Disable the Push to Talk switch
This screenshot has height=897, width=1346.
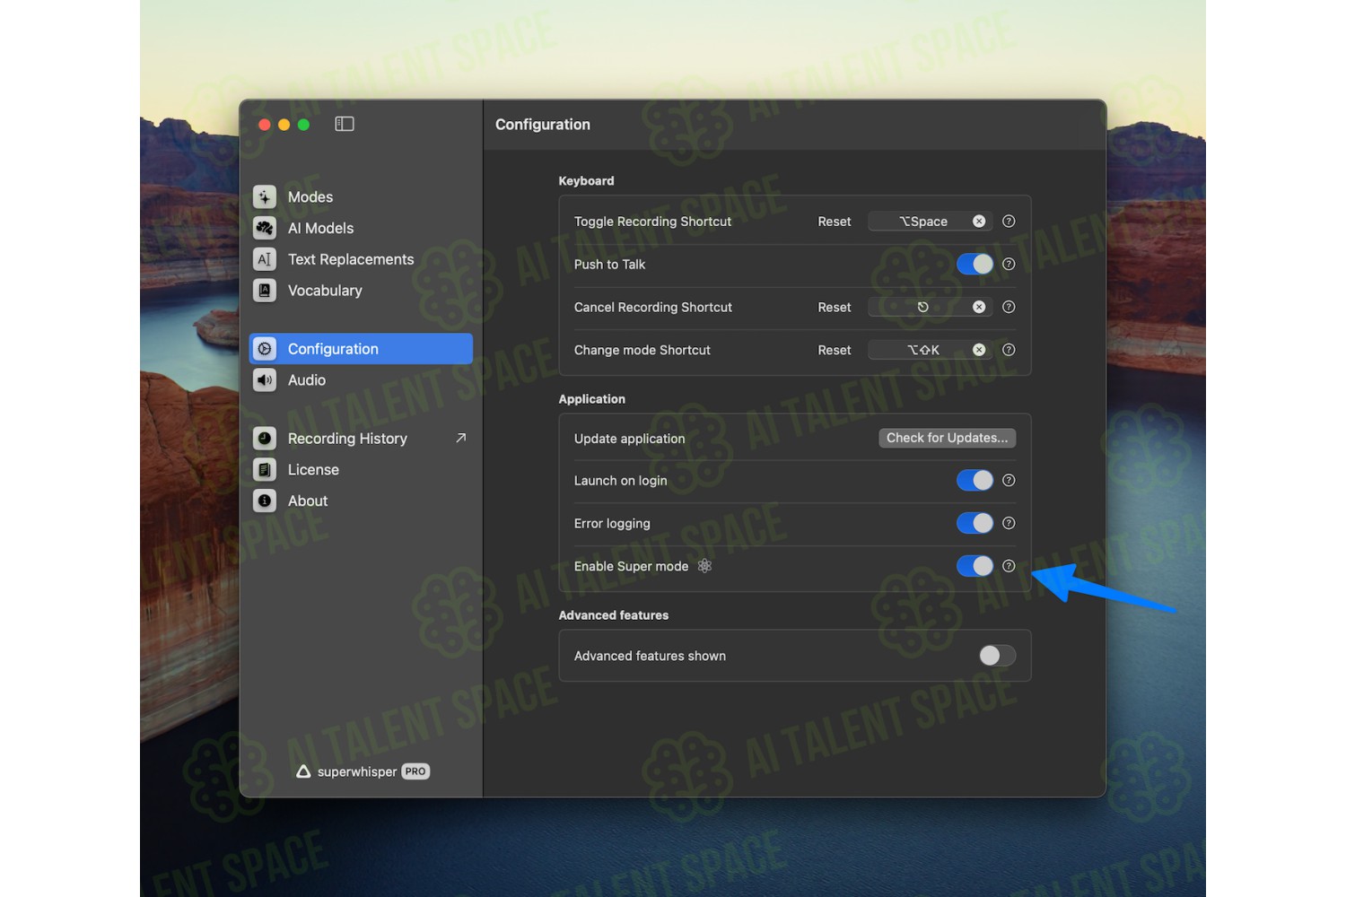coord(975,265)
